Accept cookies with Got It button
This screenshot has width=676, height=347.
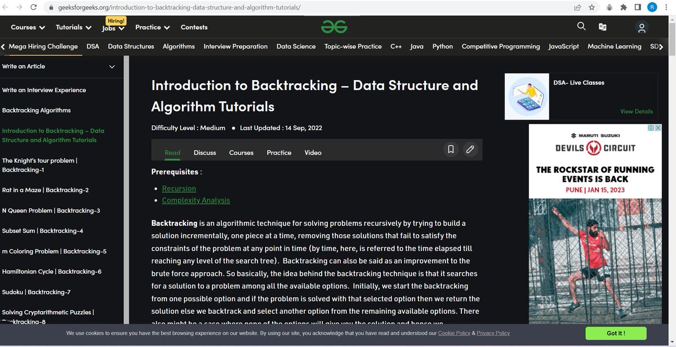[616, 333]
